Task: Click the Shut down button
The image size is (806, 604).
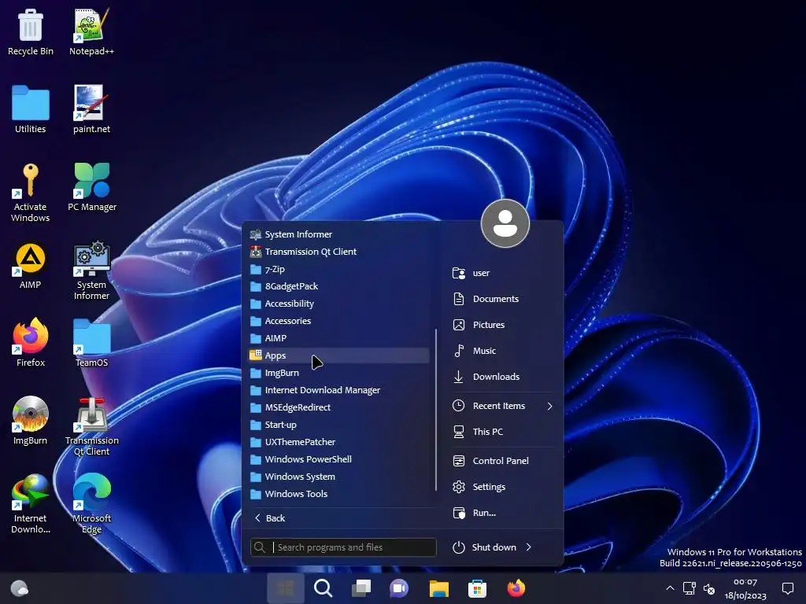Action: pyautogui.click(x=484, y=547)
